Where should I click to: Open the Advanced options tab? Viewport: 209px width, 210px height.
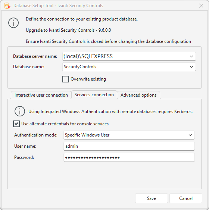coord(138,95)
